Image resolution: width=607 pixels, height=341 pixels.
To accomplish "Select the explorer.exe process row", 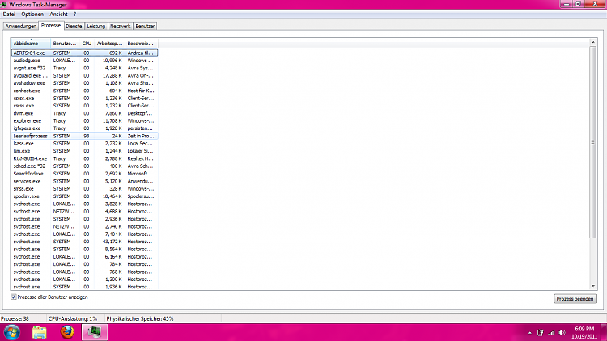I will coord(84,120).
